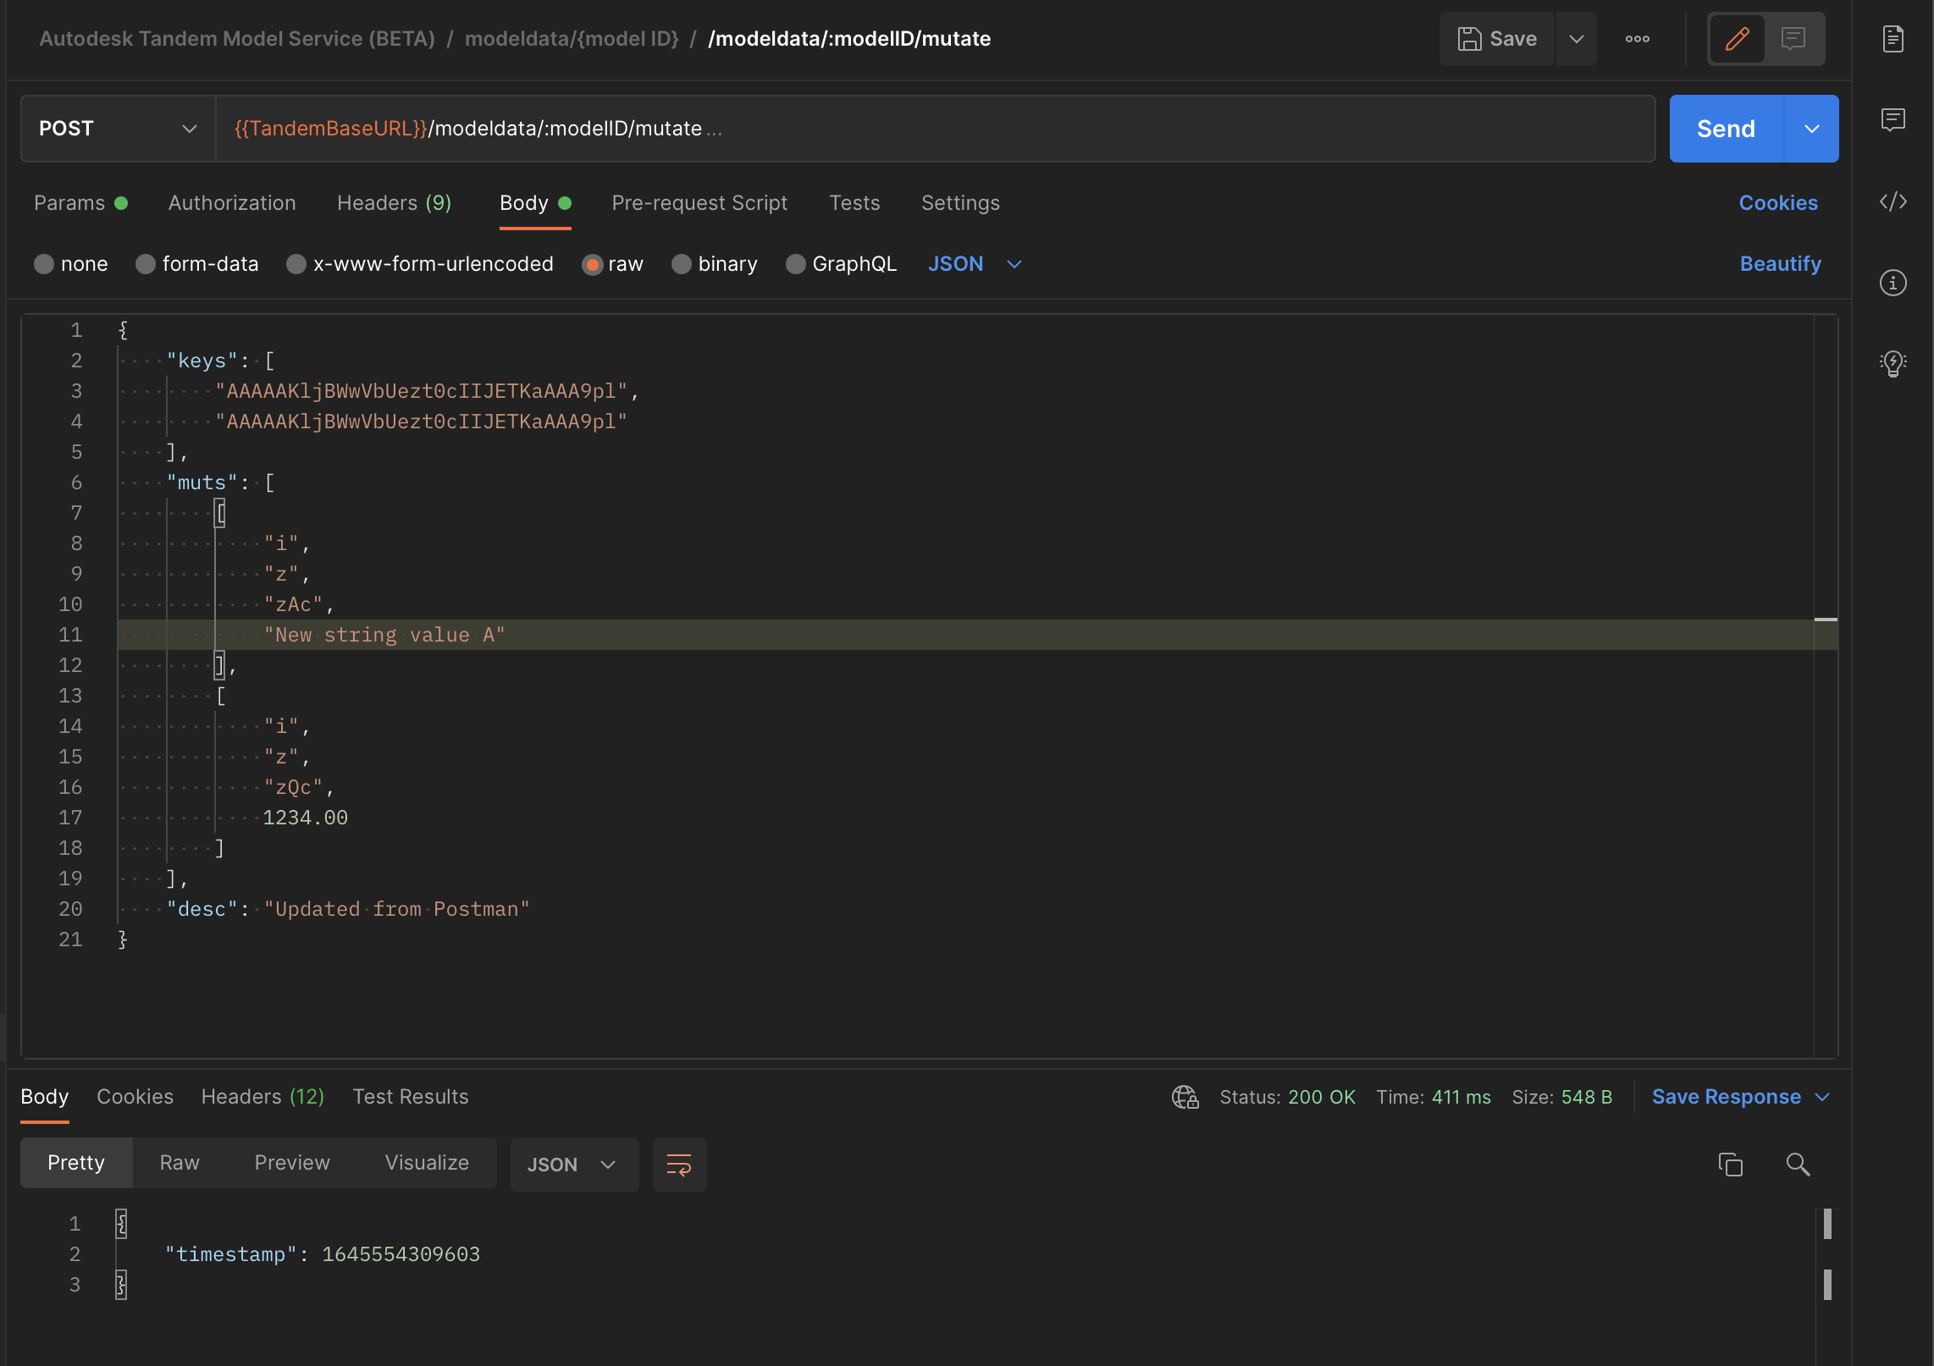Click the 1234.00 value in editor
Viewport: 1934px width, 1366px height.
305,818
